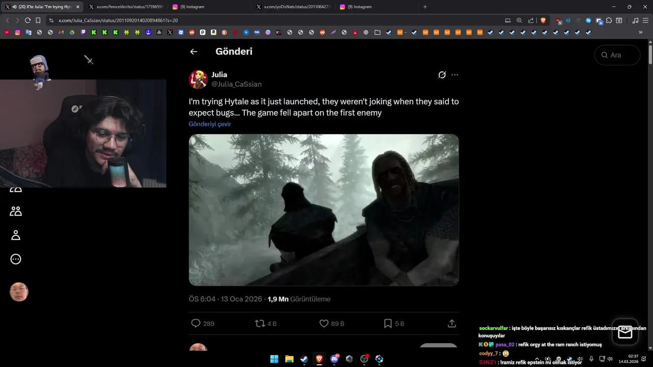Switch to the yoDisNats status tab

coord(293,7)
